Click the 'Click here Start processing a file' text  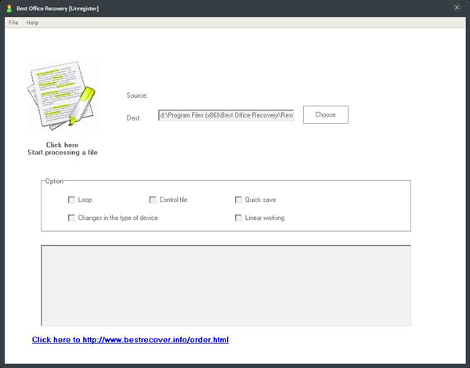(x=63, y=149)
